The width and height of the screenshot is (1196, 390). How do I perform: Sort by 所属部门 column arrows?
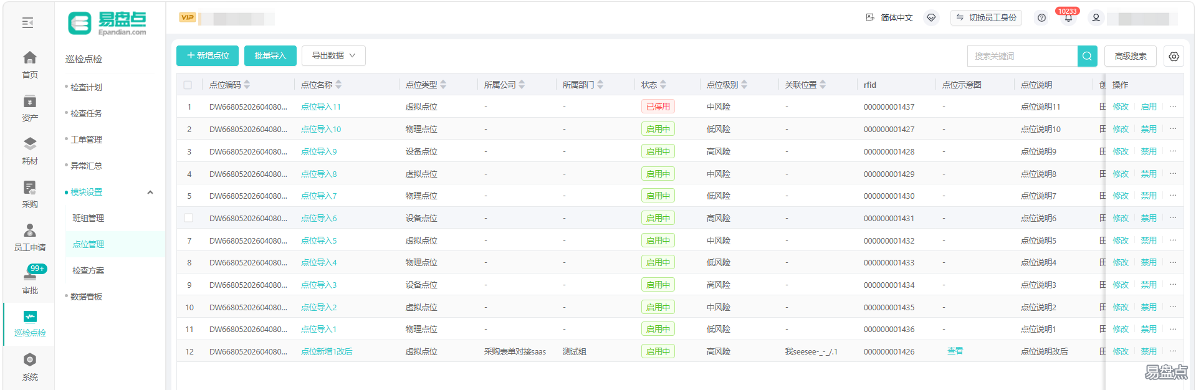pos(600,85)
